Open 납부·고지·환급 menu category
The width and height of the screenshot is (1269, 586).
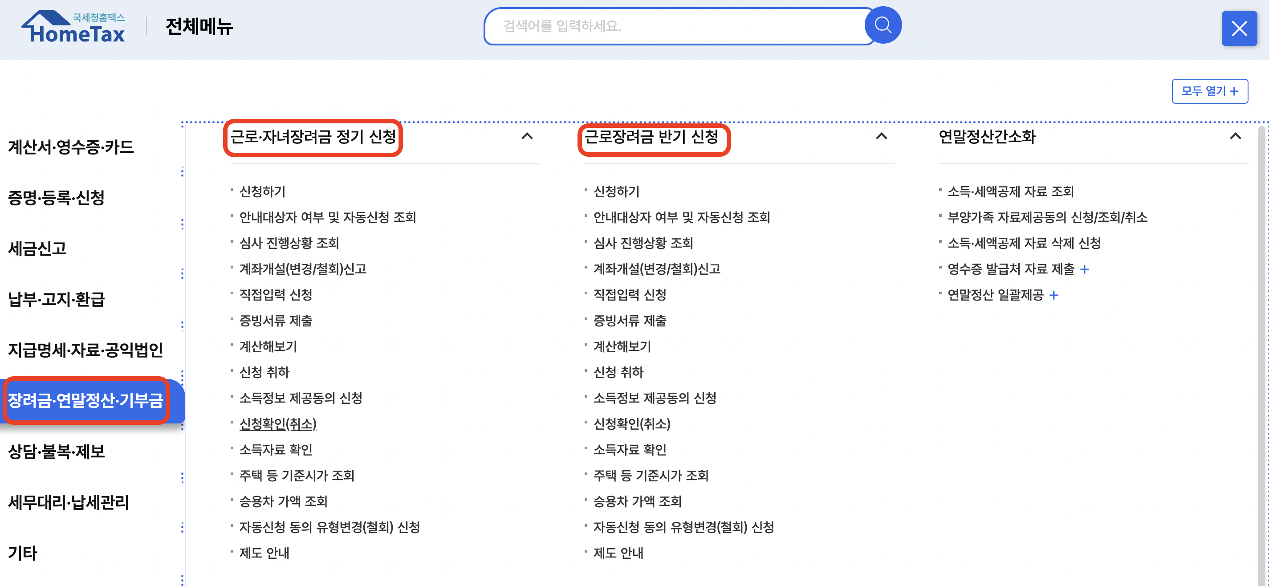pyautogui.click(x=56, y=299)
